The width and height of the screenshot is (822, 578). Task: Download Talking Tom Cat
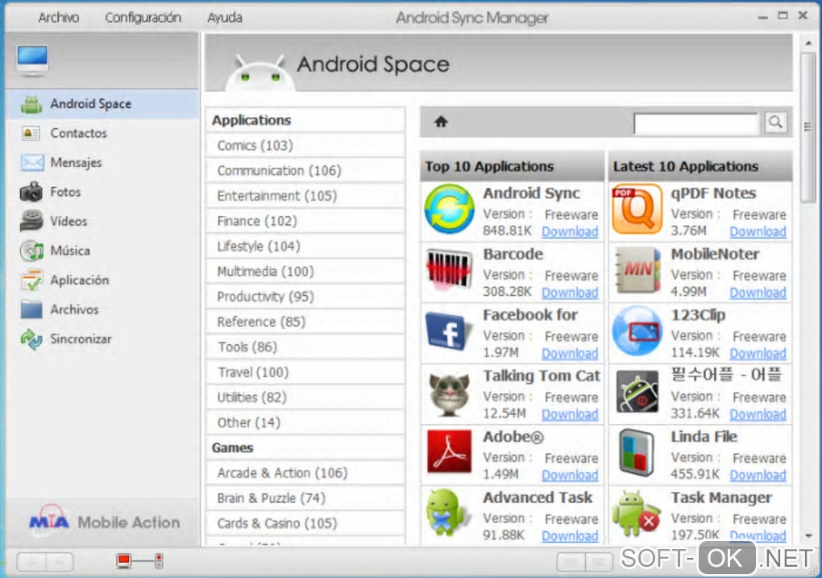click(x=570, y=414)
